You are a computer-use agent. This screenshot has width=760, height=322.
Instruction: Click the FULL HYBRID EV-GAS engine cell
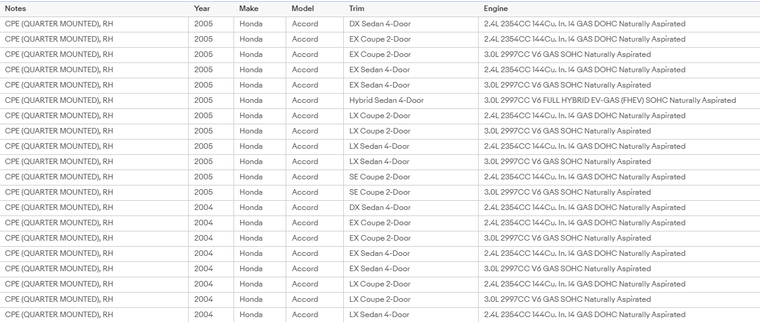coord(619,100)
